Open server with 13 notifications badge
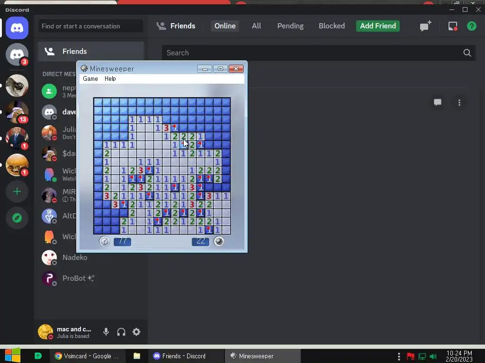This screenshot has width=485, height=363. coord(17,112)
